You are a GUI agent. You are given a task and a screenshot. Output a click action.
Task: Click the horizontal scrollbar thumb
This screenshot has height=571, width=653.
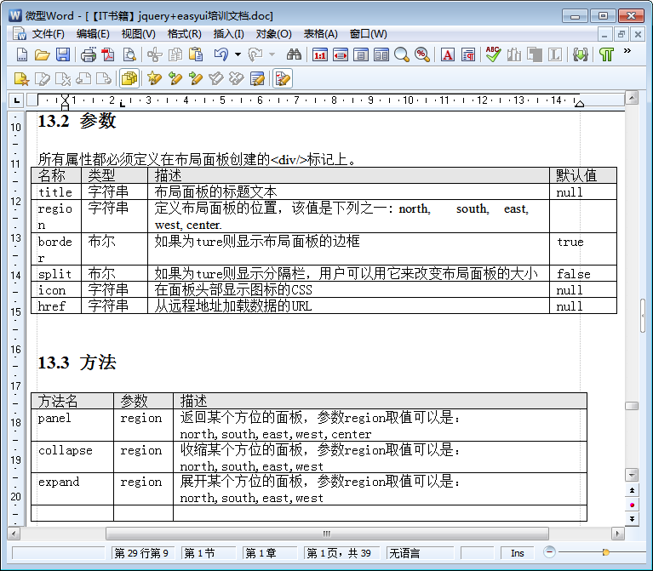click(x=327, y=534)
